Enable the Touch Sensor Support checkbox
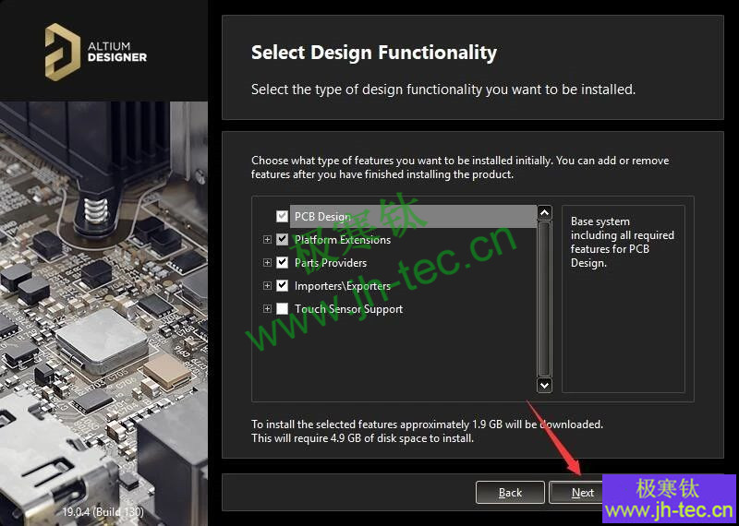The image size is (739, 526). (282, 309)
